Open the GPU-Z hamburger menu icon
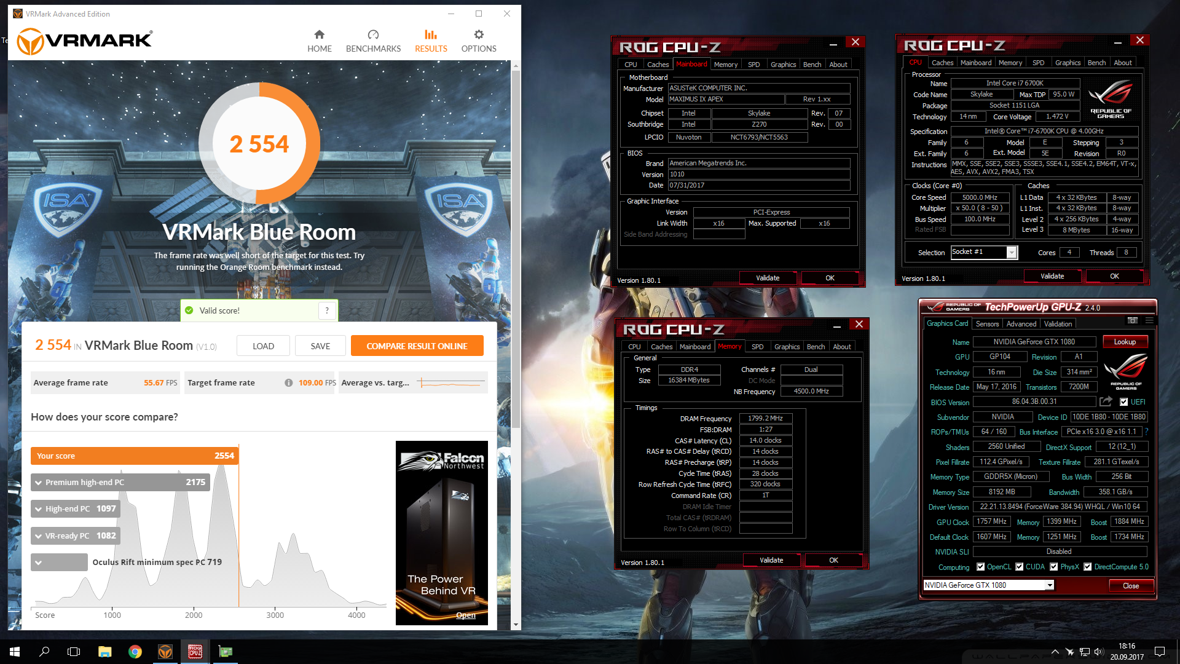1180x664 pixels. [x=1149, y=320]
